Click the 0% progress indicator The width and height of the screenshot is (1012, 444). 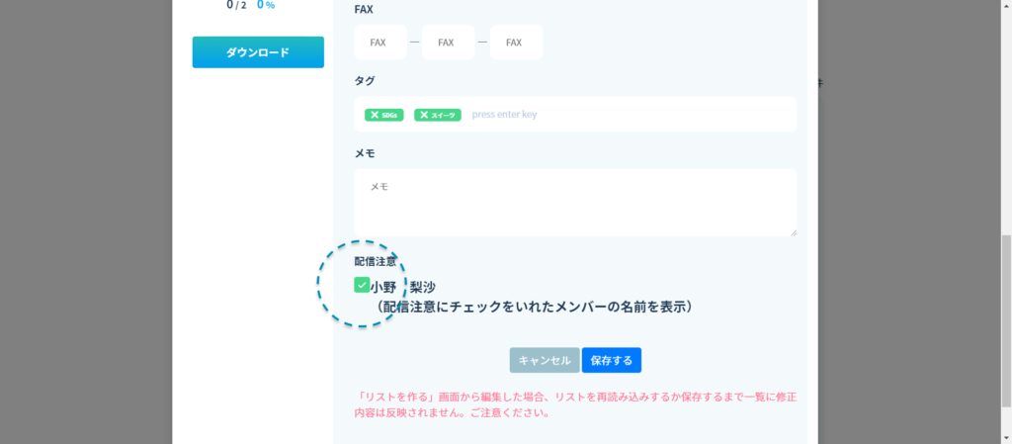[x=266, y=5]
